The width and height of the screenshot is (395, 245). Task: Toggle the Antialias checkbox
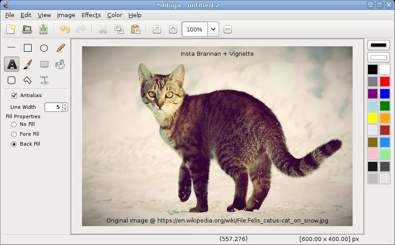click(14, 96)
